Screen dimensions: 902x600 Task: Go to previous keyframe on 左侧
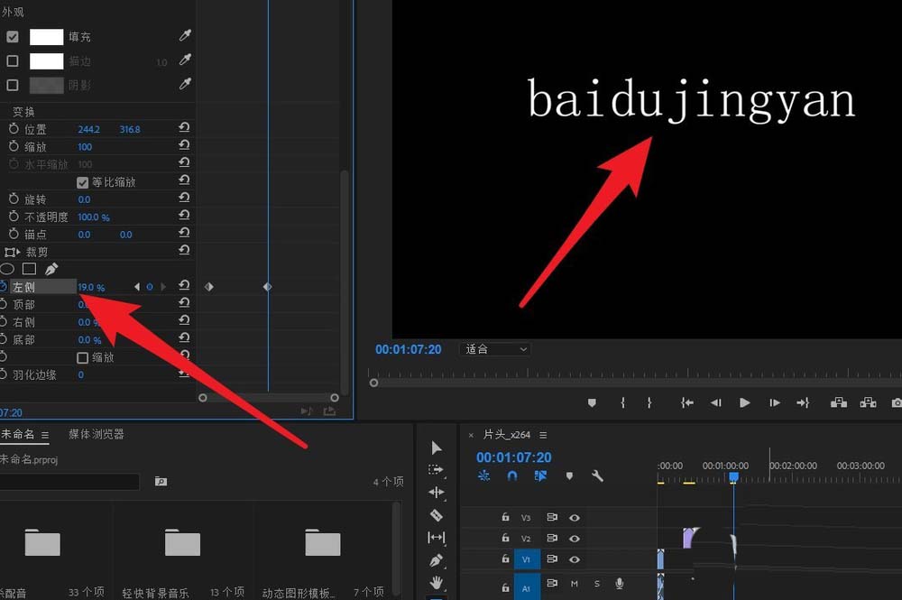pyautogui.click(x=136, y=287)
